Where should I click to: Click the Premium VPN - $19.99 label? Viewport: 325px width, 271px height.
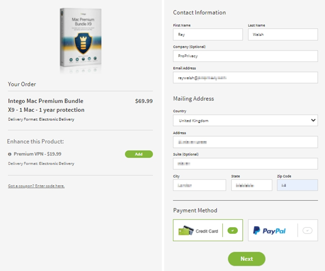37,154
